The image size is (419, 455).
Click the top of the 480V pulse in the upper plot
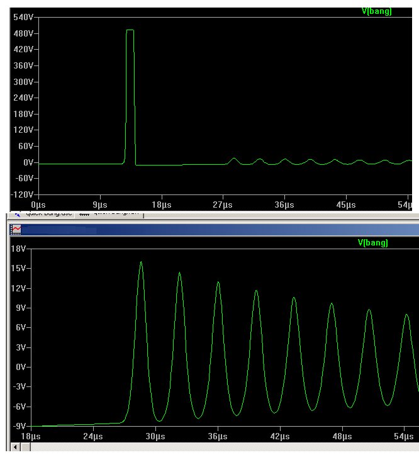pos(130,30)
